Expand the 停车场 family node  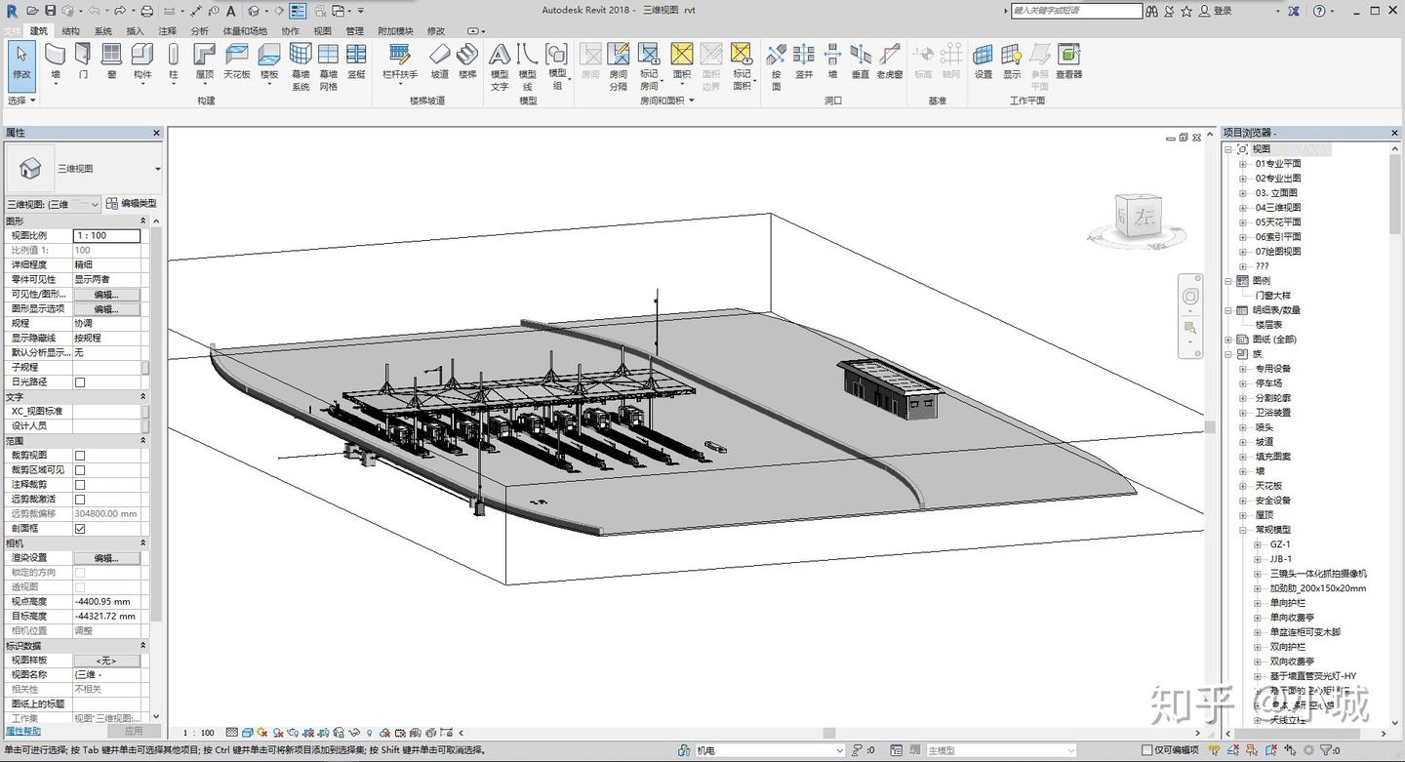(1243, 383)
